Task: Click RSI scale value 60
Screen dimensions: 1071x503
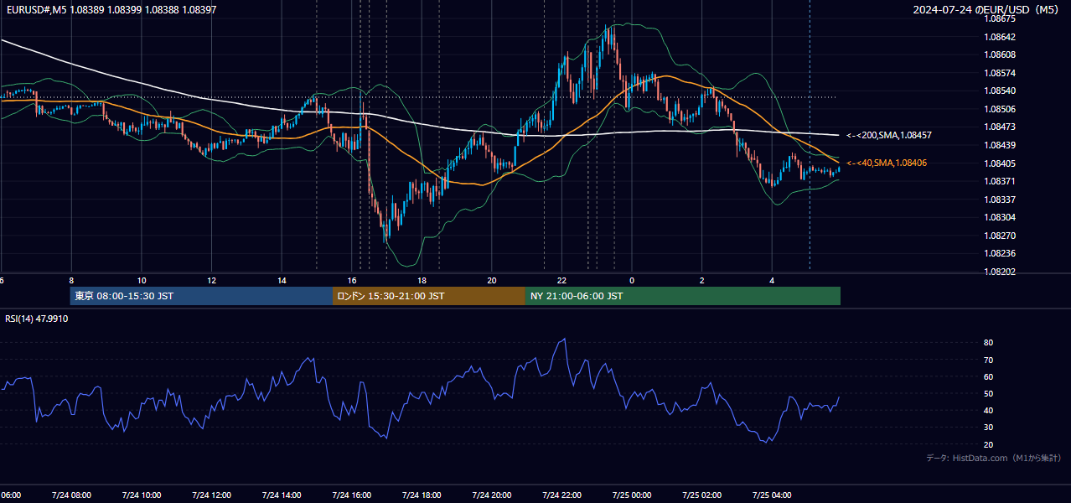Action: [x=989, y=376]
